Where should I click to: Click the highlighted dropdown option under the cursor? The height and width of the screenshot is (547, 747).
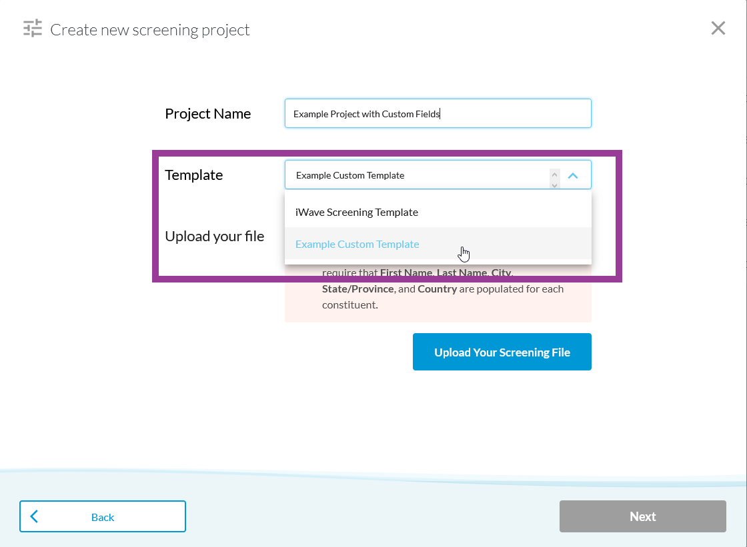pyautogui.click(x=357, y=244)
